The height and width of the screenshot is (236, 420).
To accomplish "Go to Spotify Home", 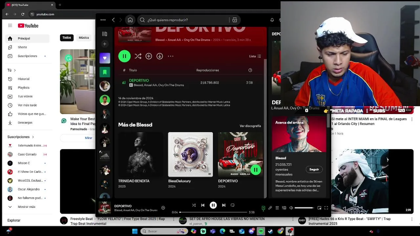I will coord(130,20).
